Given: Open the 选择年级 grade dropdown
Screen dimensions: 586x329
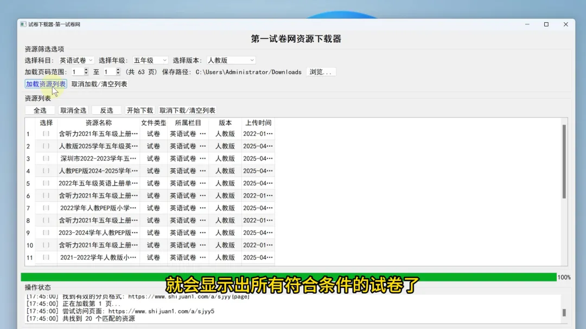Looking at the screenshot, I should 150,61.
